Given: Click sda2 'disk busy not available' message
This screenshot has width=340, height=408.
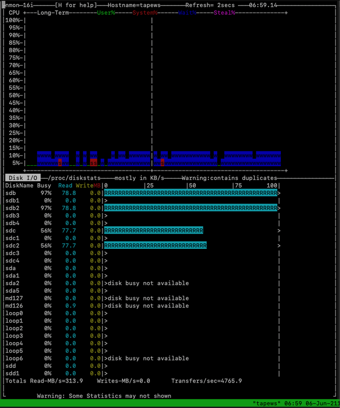Looking at the screenshot, I should 148,283.
